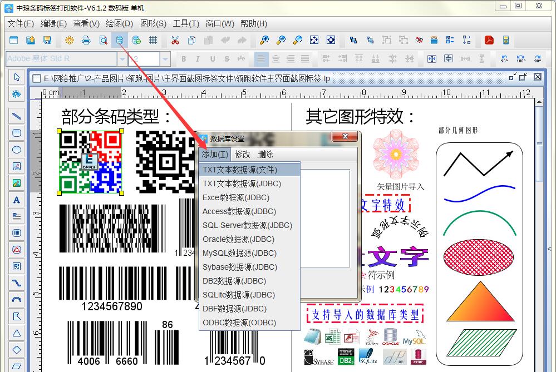The width and height of the screenshot is (556, 372).
Task: Open print preview magnifier icon
Action: (103, 40)
